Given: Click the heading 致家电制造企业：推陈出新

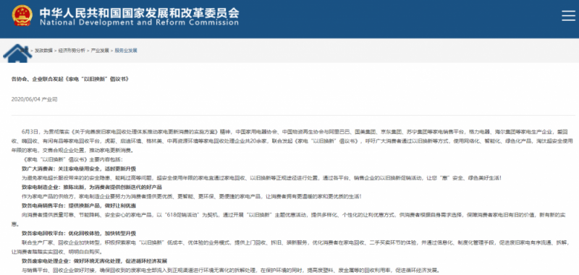Looking at the screenshot, I should [92, 187].
